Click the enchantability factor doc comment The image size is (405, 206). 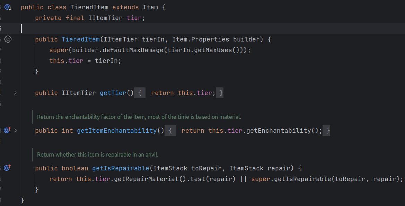click(139, 117)
